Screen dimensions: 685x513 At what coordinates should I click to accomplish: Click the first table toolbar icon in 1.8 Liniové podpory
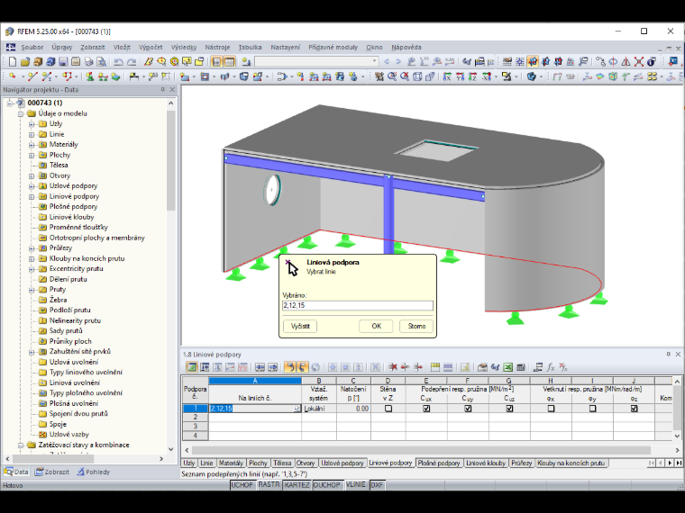[x=192, y=367]
